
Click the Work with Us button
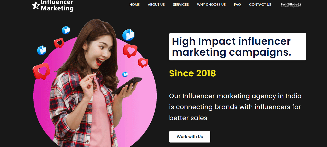(190, 137)
